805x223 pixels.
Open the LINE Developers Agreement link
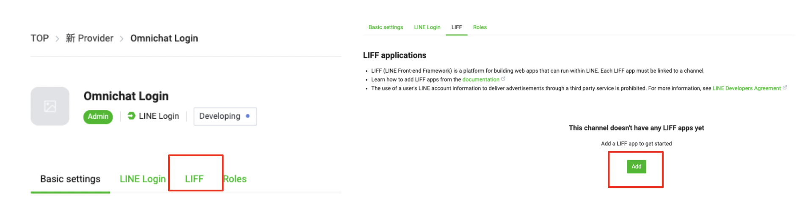746,88
